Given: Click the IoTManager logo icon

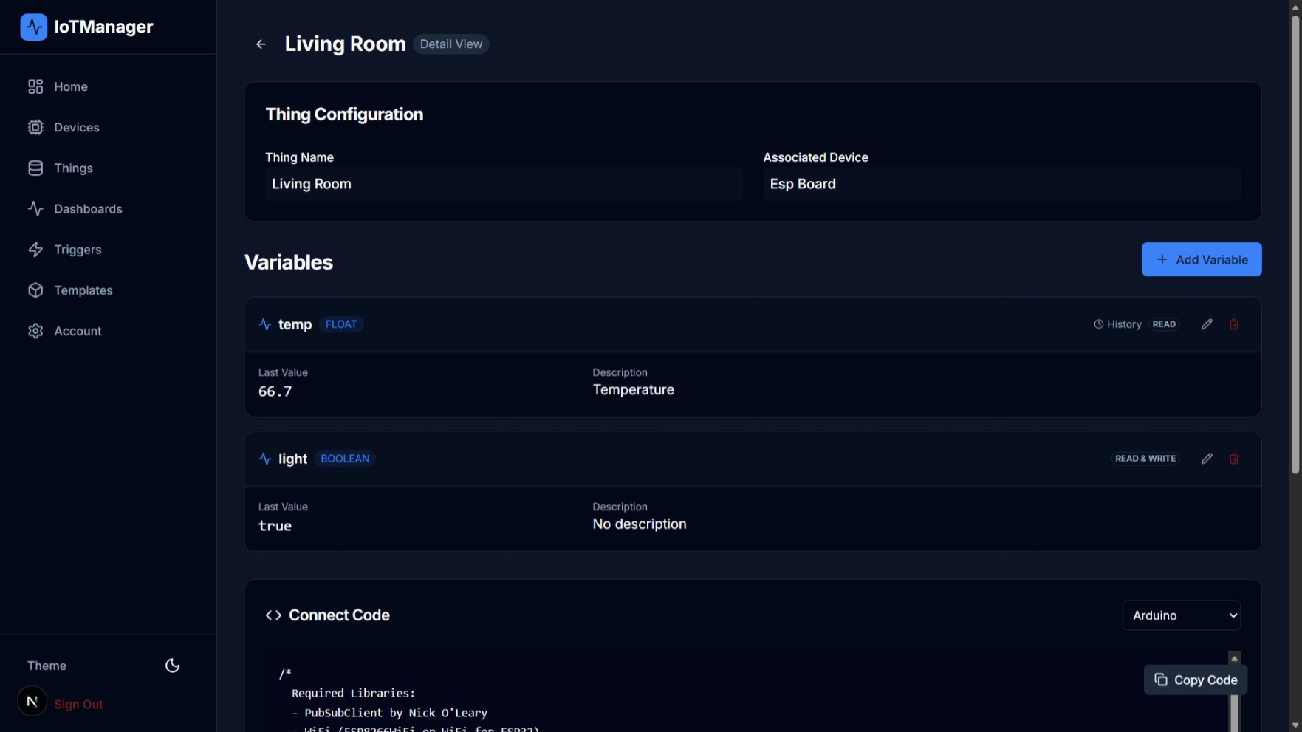Looking at the screenshot, I should (34, 27).
